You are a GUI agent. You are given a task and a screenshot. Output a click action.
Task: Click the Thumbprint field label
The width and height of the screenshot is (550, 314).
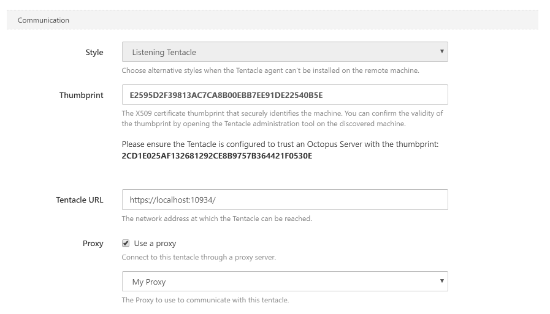81,95
